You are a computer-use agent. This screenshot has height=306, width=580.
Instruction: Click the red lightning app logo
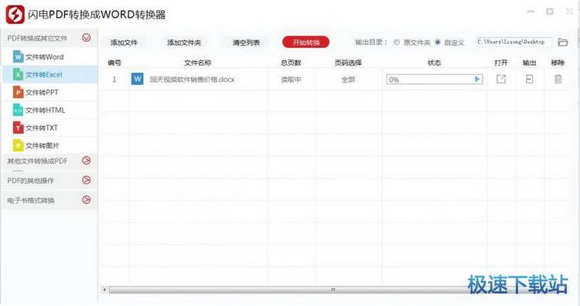pos(15,15)
